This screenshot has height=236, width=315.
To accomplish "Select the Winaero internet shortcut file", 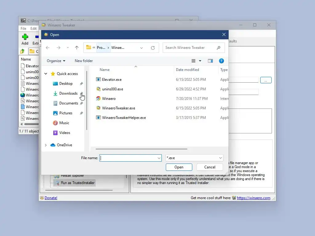I will coord(109,99).
